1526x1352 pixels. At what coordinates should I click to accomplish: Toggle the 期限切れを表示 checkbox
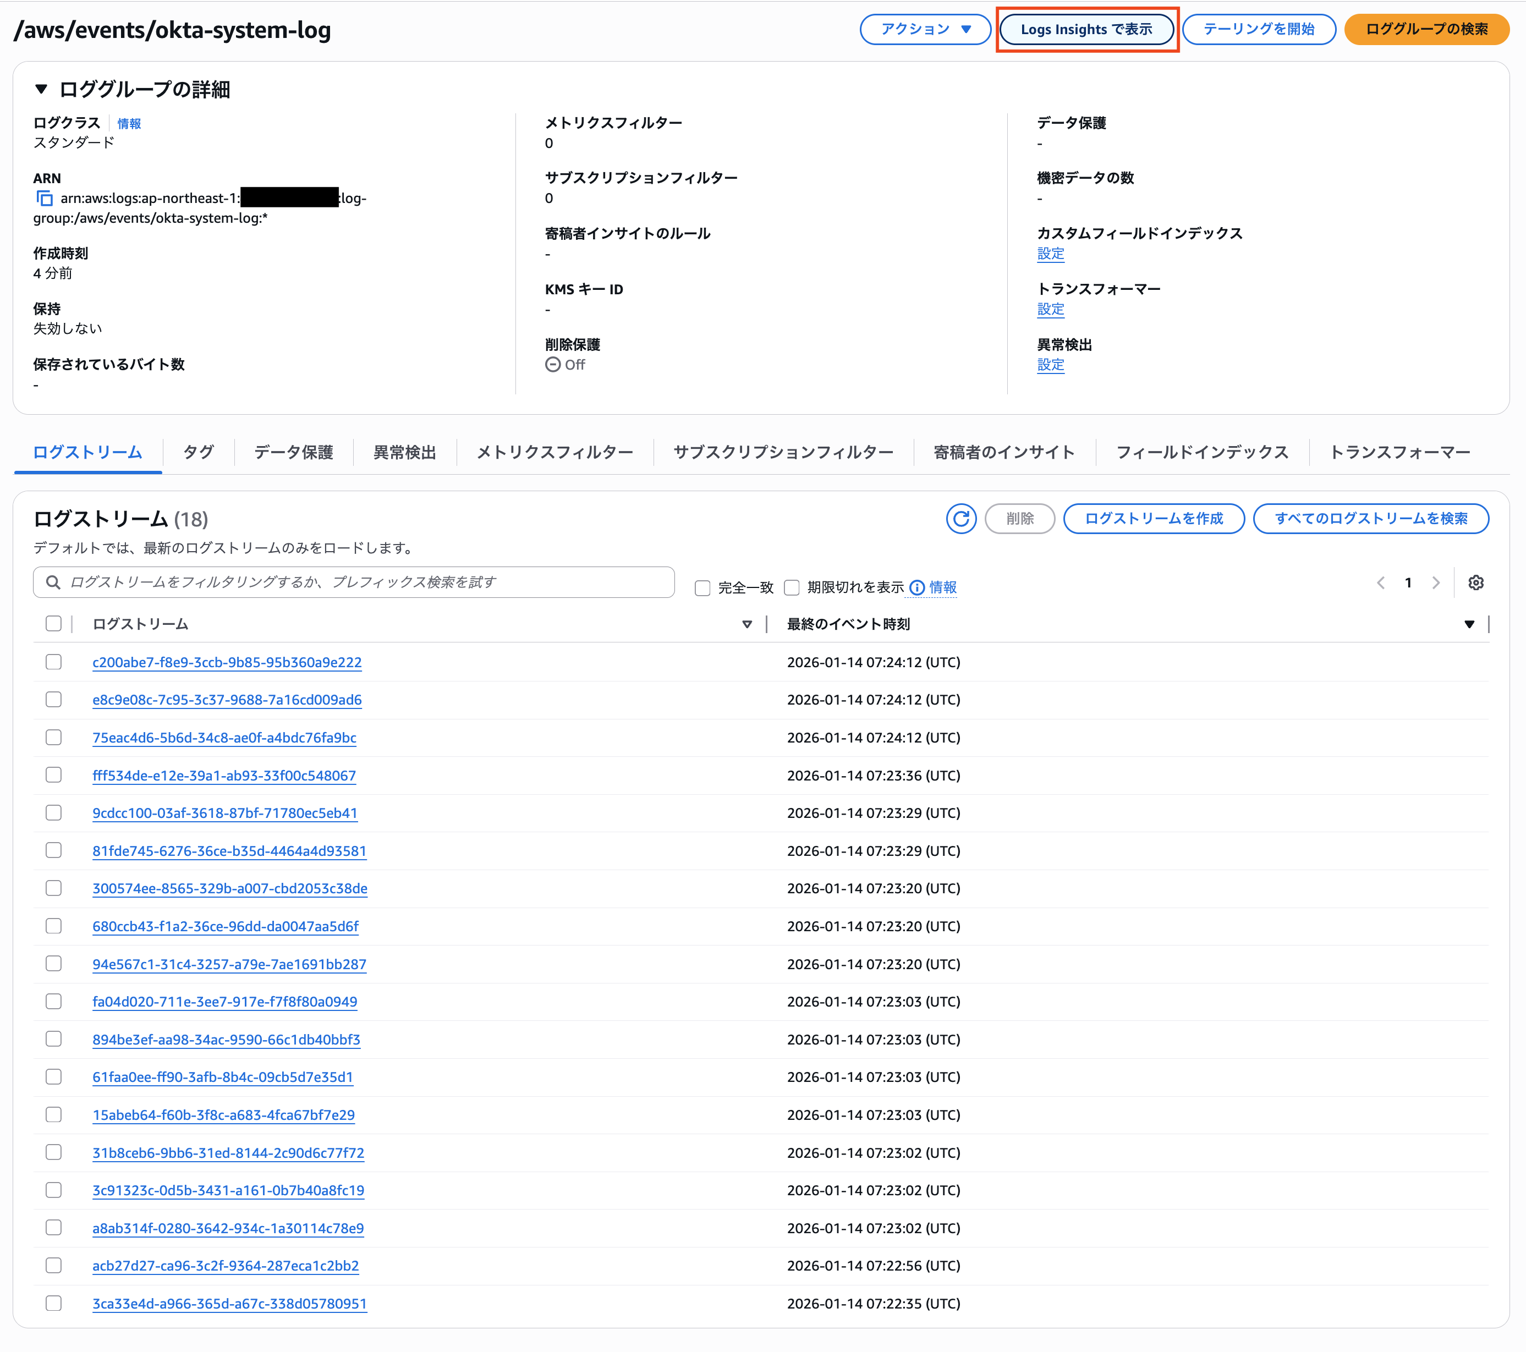pos(792,589)
